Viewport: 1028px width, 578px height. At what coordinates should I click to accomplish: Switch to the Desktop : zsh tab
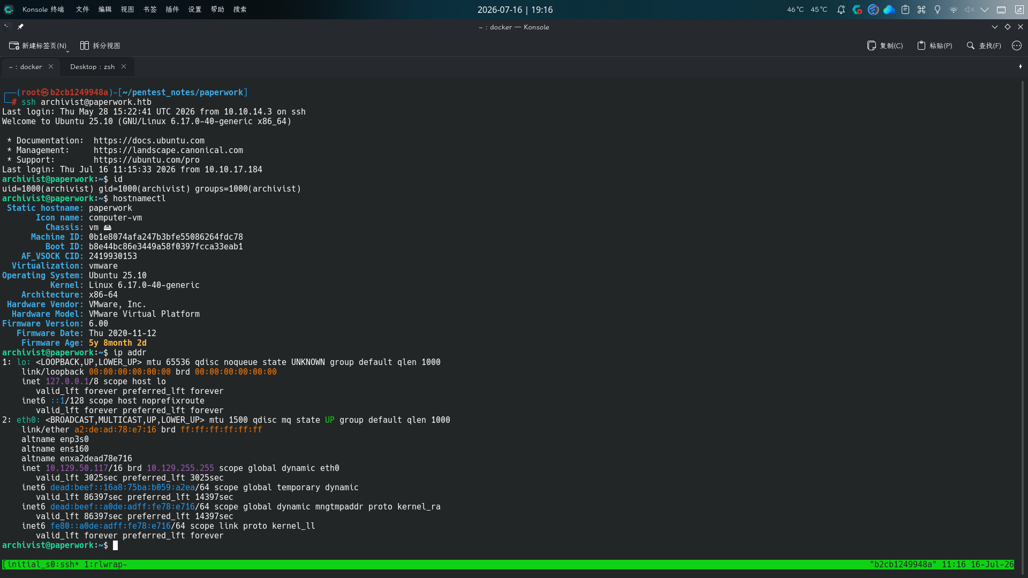92,66
